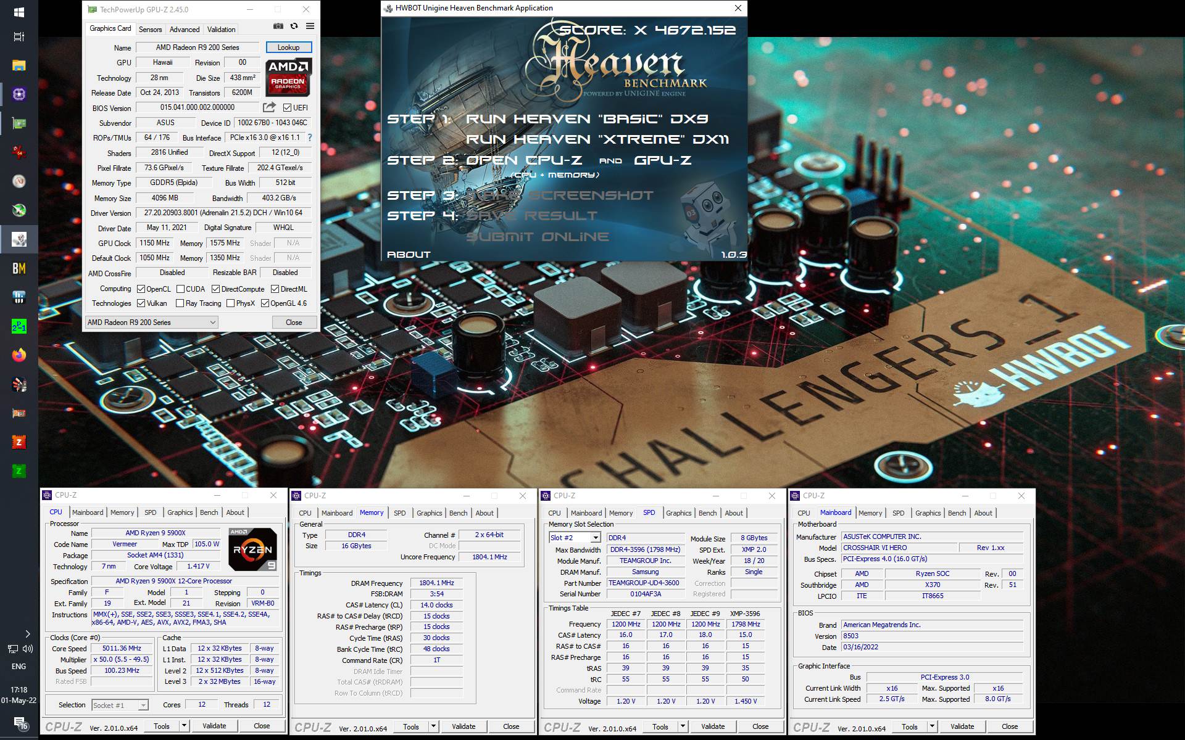Click GPU-Z screenshot camera icon
Viewport: 1185px width, 740px height.
[x=278, y=27]
